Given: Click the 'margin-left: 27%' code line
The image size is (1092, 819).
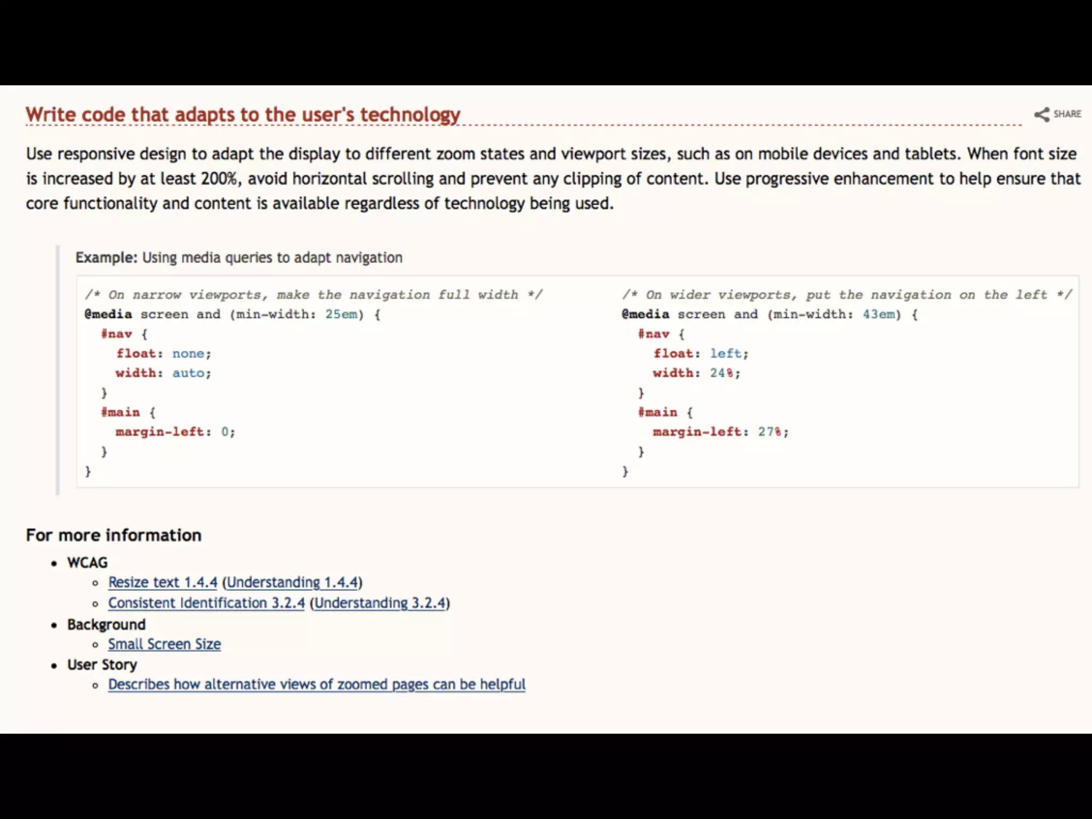Looking at the screenshot, I should [x=720, y=431].
